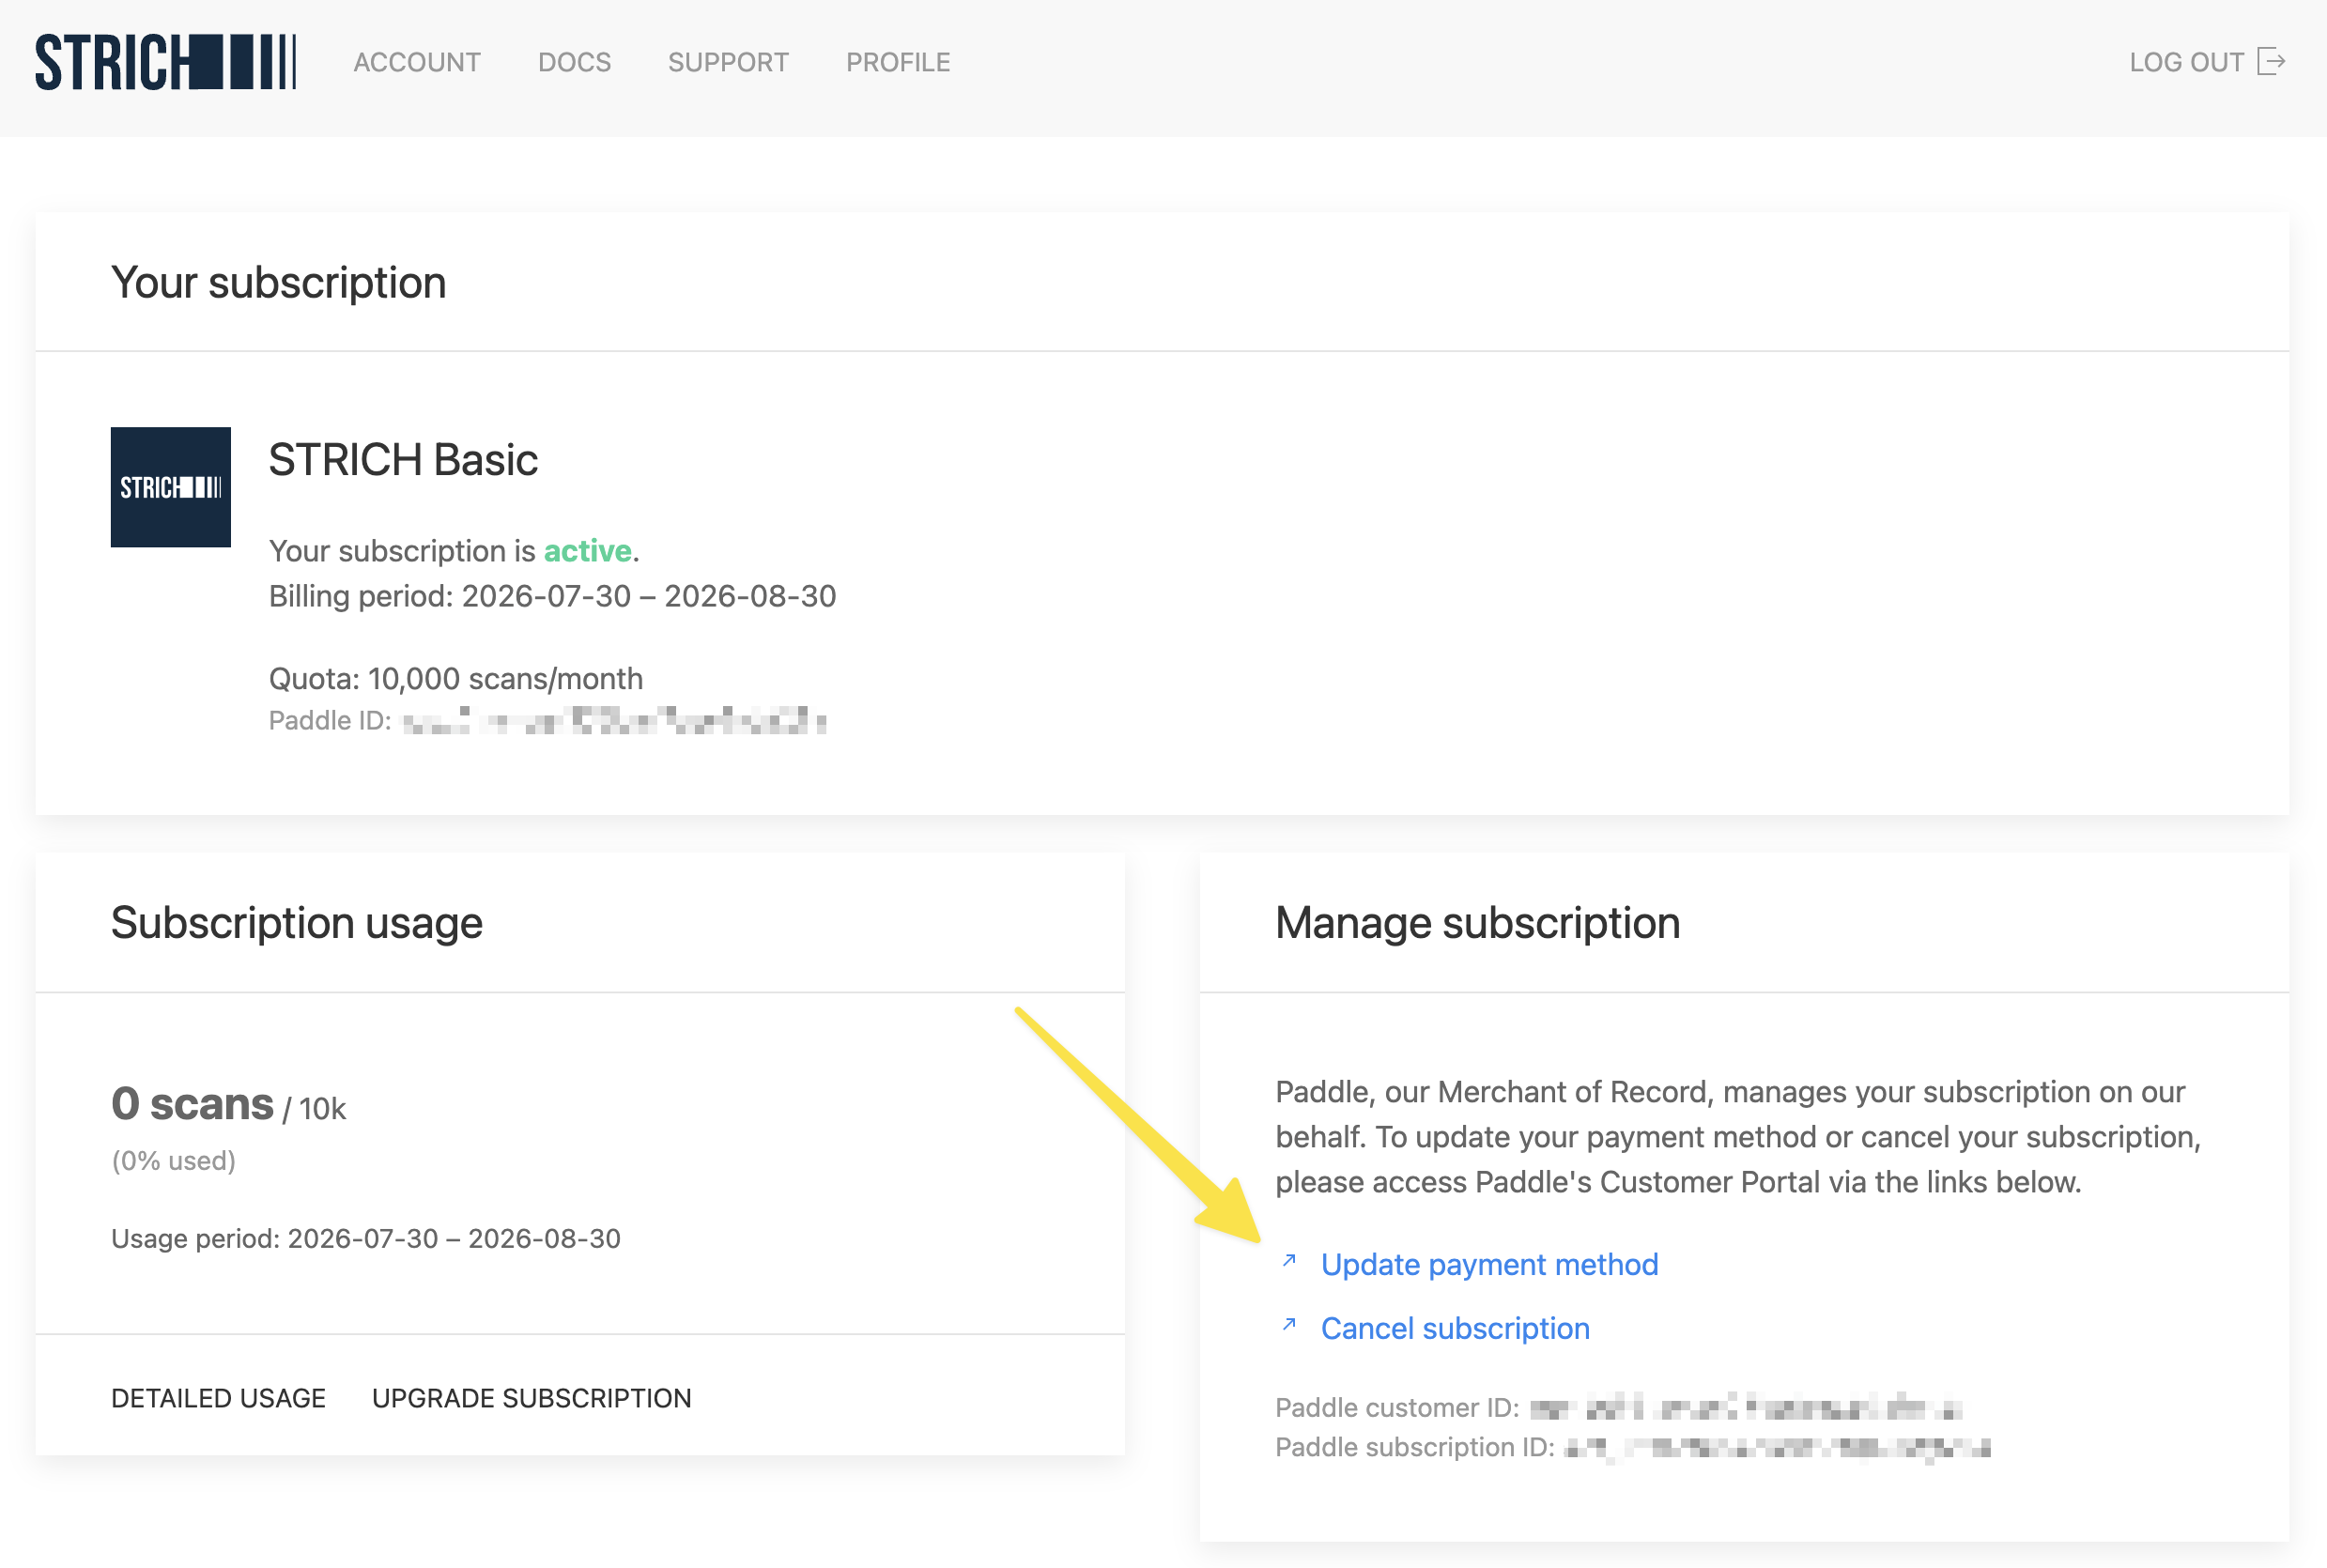Log out via the LOG OUT link
Screen dimensions: 2327x1568
coord(2186,62)
